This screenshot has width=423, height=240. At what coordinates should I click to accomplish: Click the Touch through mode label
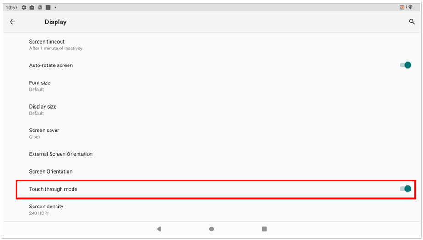point(53,189)
